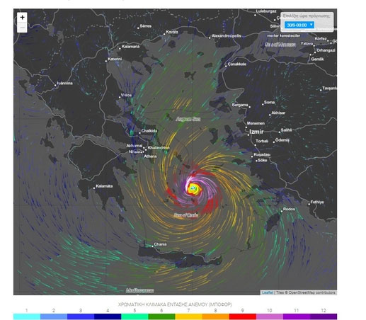Zoom in with the plus button
The image size is (366, 320).
coord(22,17)
